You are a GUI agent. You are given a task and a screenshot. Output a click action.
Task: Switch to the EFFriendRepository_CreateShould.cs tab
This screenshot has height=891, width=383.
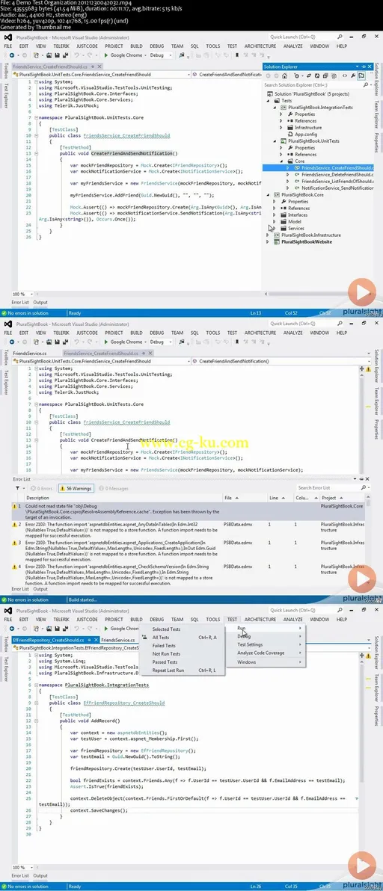click(x=55, y=640)
